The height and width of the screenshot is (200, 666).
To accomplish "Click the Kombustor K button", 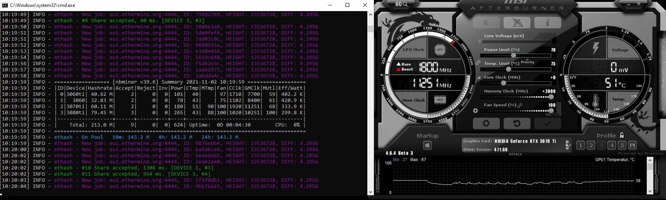I will coord(486,23).
